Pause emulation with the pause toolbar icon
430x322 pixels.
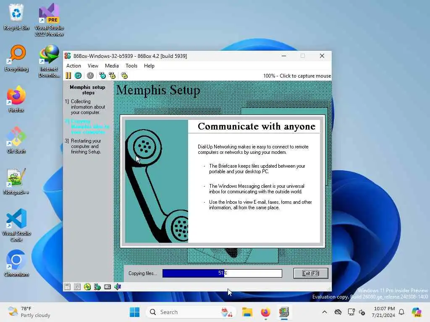click(68, 75)
